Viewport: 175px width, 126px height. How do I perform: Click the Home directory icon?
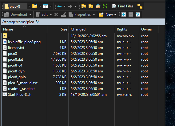coord(98,6)
